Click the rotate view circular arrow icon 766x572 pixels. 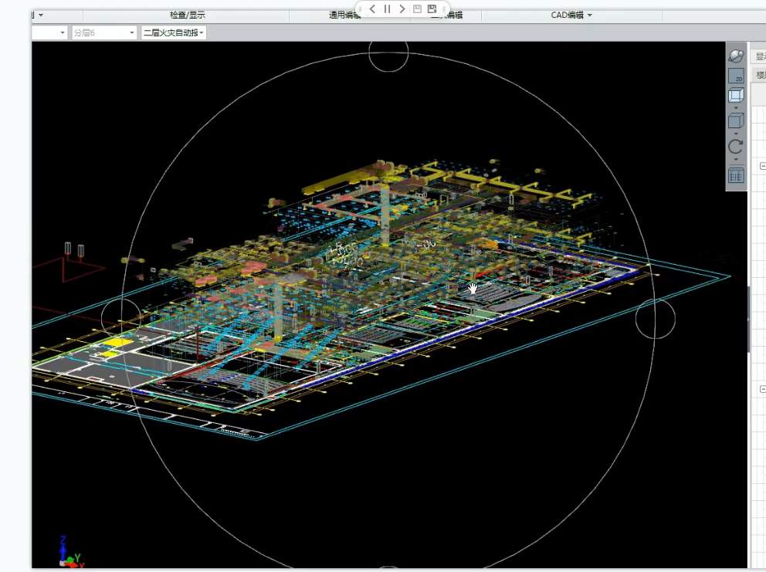click(x=736, y=147)
